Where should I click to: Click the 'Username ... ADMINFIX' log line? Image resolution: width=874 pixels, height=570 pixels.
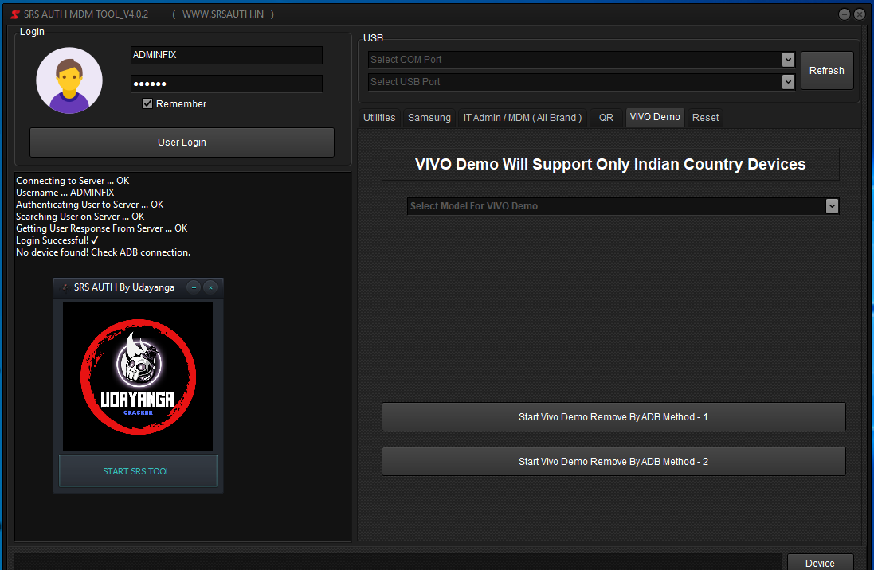coord(65,192)
